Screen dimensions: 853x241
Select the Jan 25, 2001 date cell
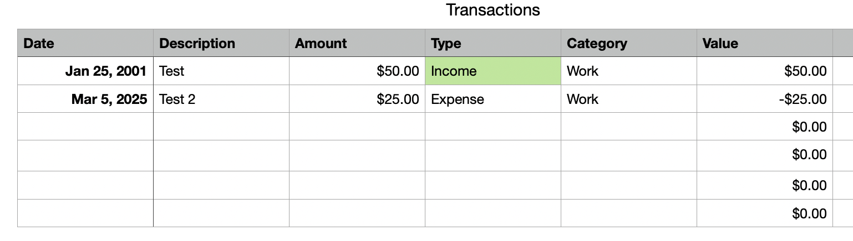pyautogui.click(x=85, y=71)
